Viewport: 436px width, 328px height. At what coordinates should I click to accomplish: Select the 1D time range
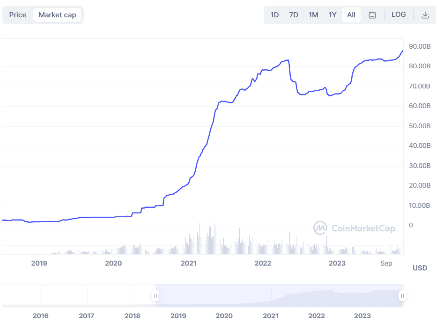click(274, 15)
